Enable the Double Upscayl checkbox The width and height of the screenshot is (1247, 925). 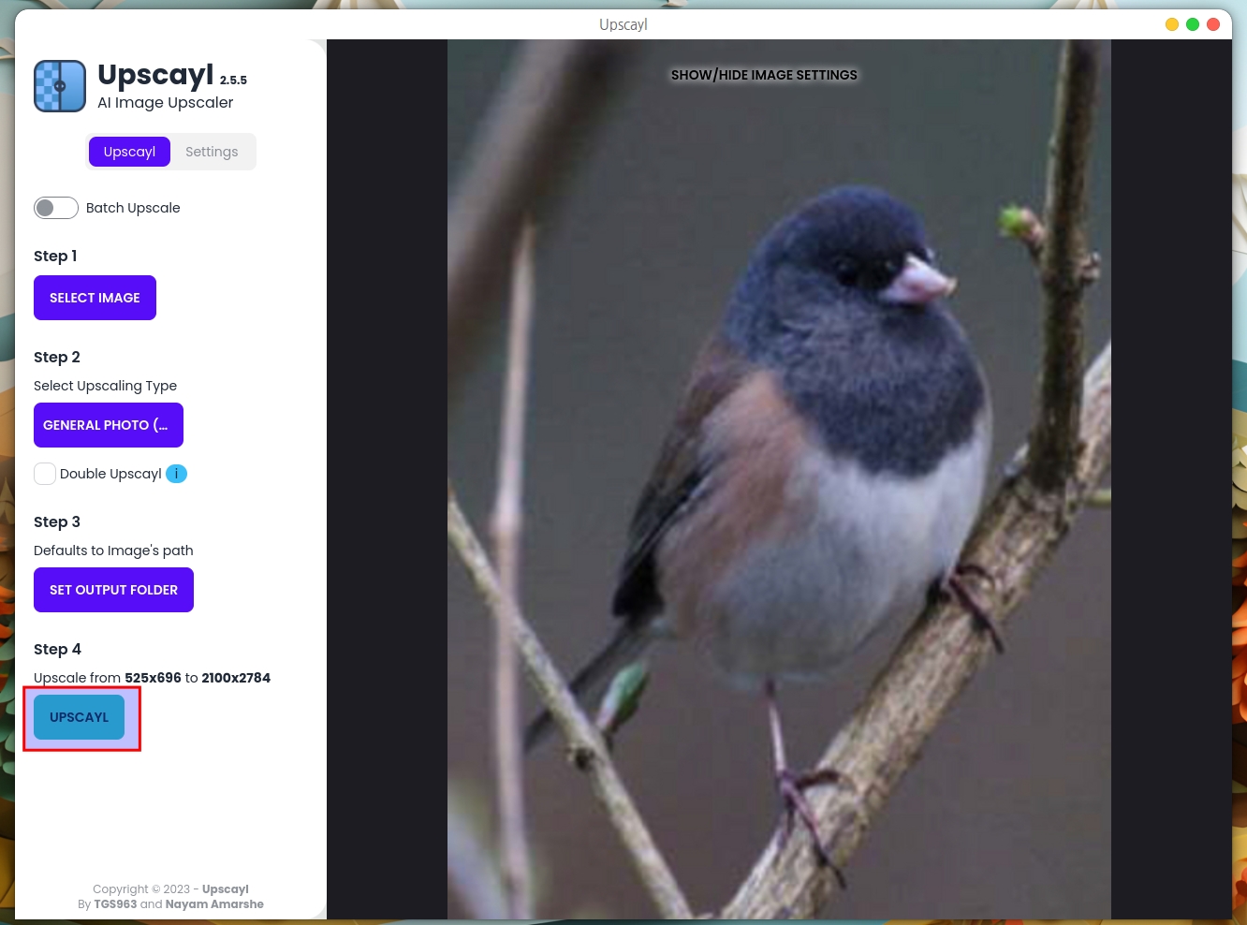45,474
